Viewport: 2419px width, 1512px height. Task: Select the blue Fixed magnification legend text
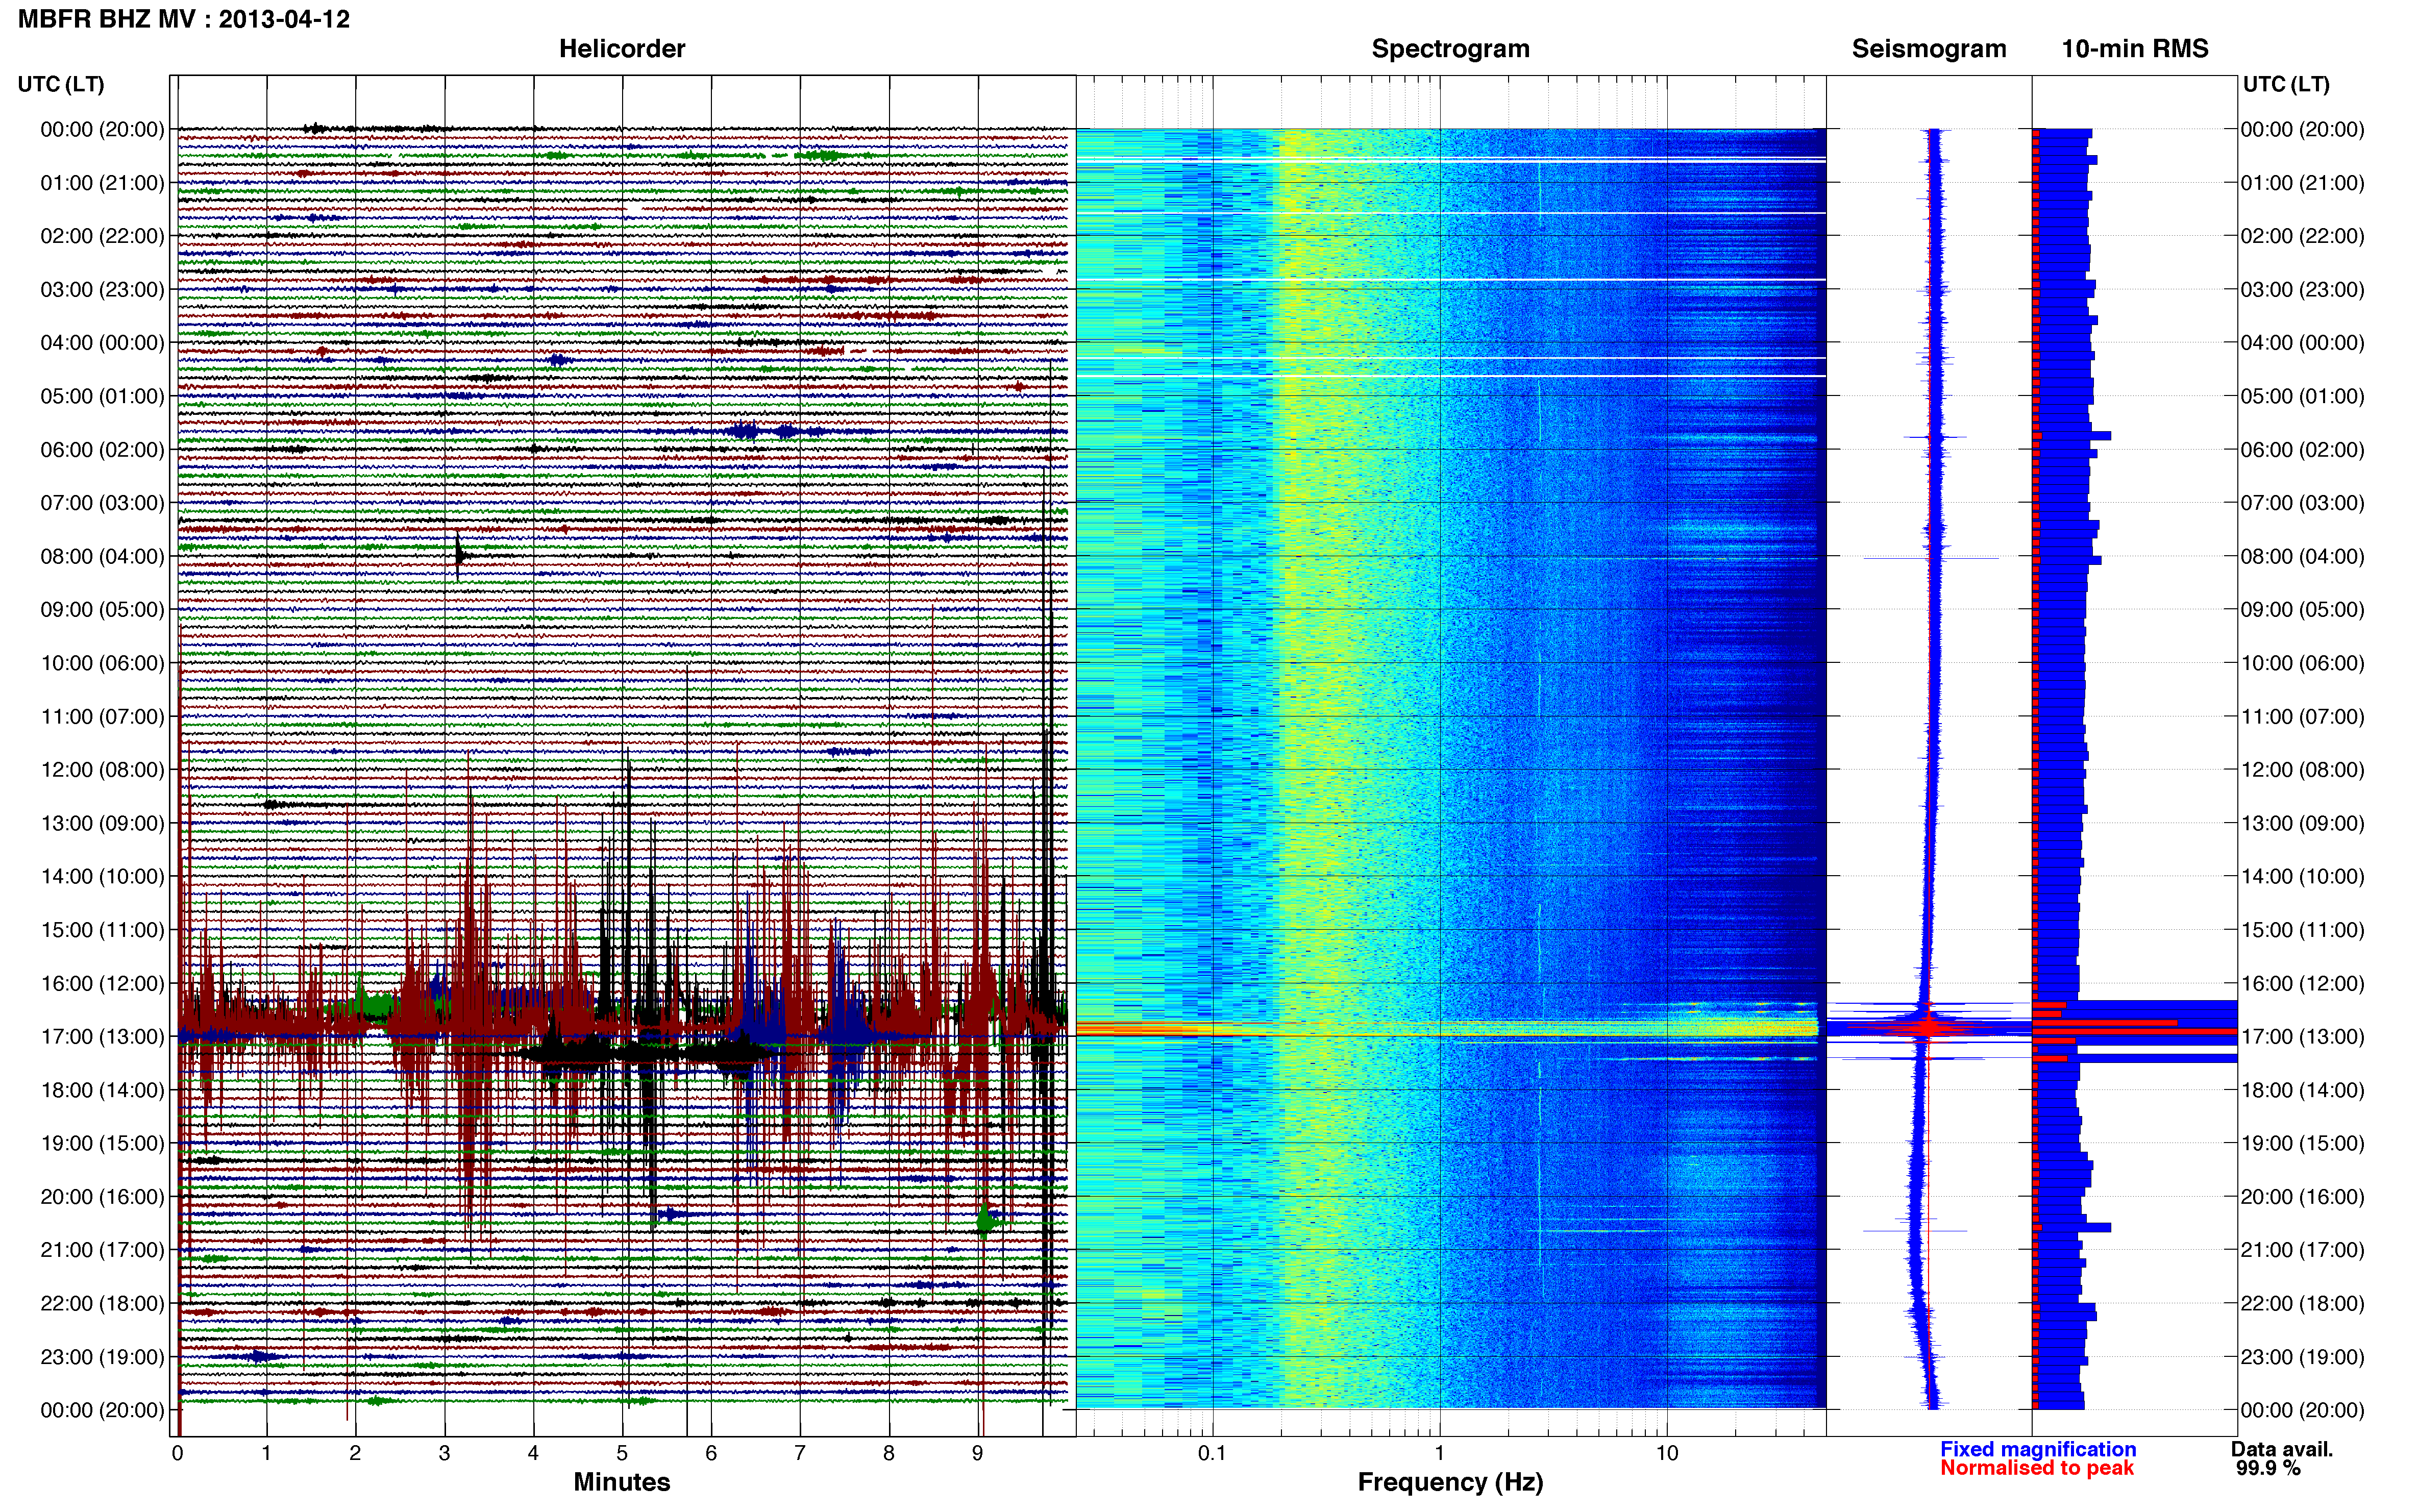2038,1449
